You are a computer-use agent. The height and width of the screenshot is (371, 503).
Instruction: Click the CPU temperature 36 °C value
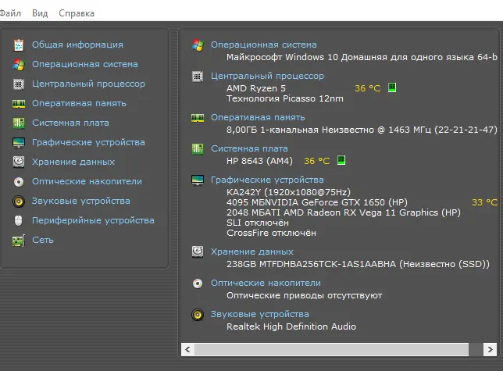(x=367, y=88)
